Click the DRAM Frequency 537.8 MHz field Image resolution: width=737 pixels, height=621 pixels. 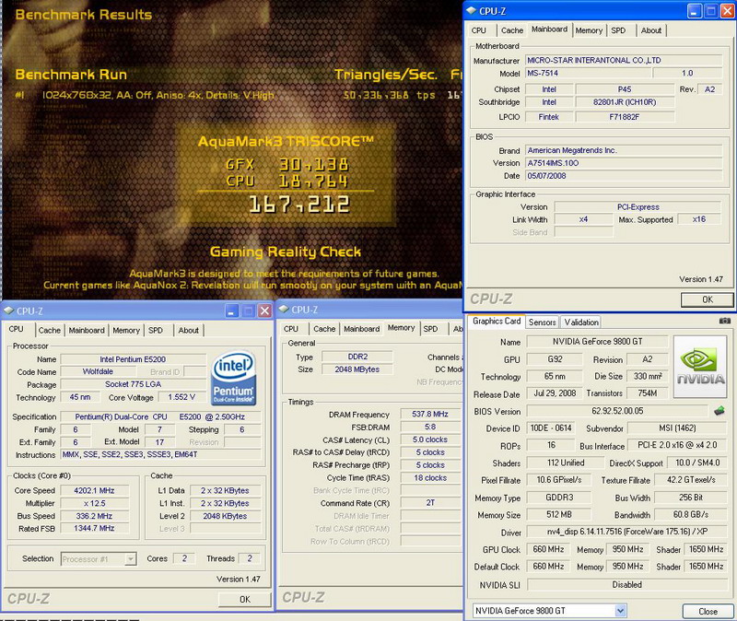point(430,415)
